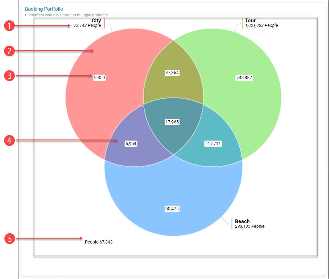Click the green color bar beside Tour label
The width and height of the screenshot is (329, 279).
243,23
